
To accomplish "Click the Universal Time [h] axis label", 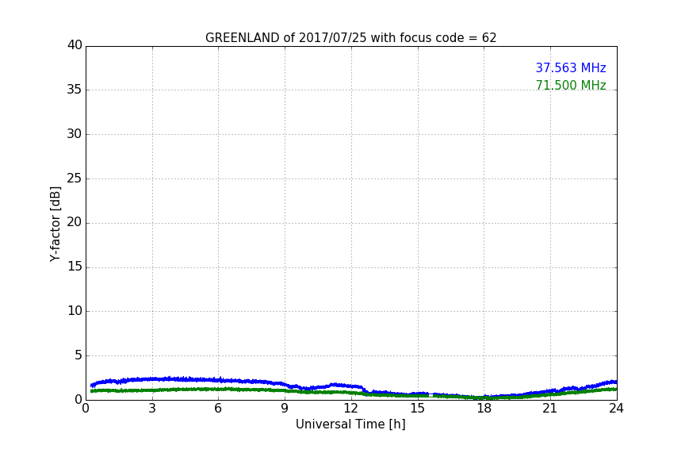I will [x=350, y=424].
